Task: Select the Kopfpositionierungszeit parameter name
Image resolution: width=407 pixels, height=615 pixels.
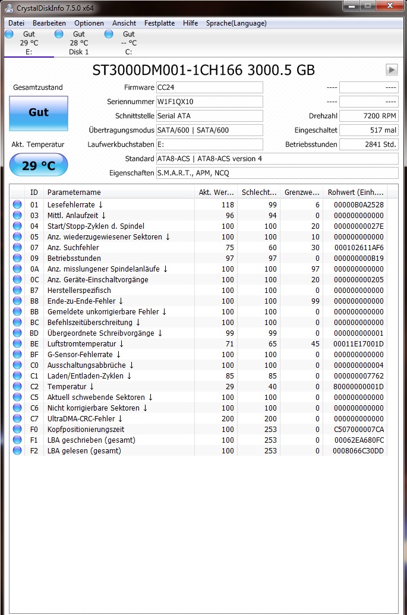Action: (86, 429)
